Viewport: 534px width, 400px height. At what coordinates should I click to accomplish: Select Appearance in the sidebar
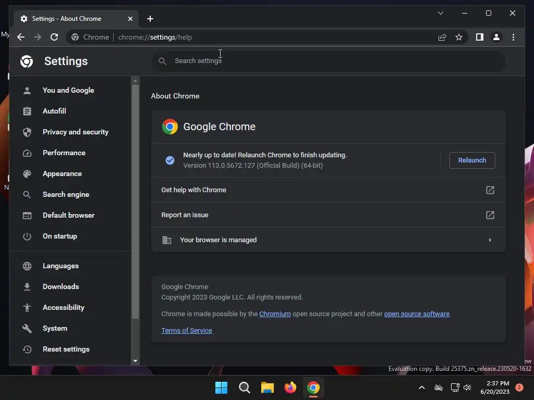63,173
